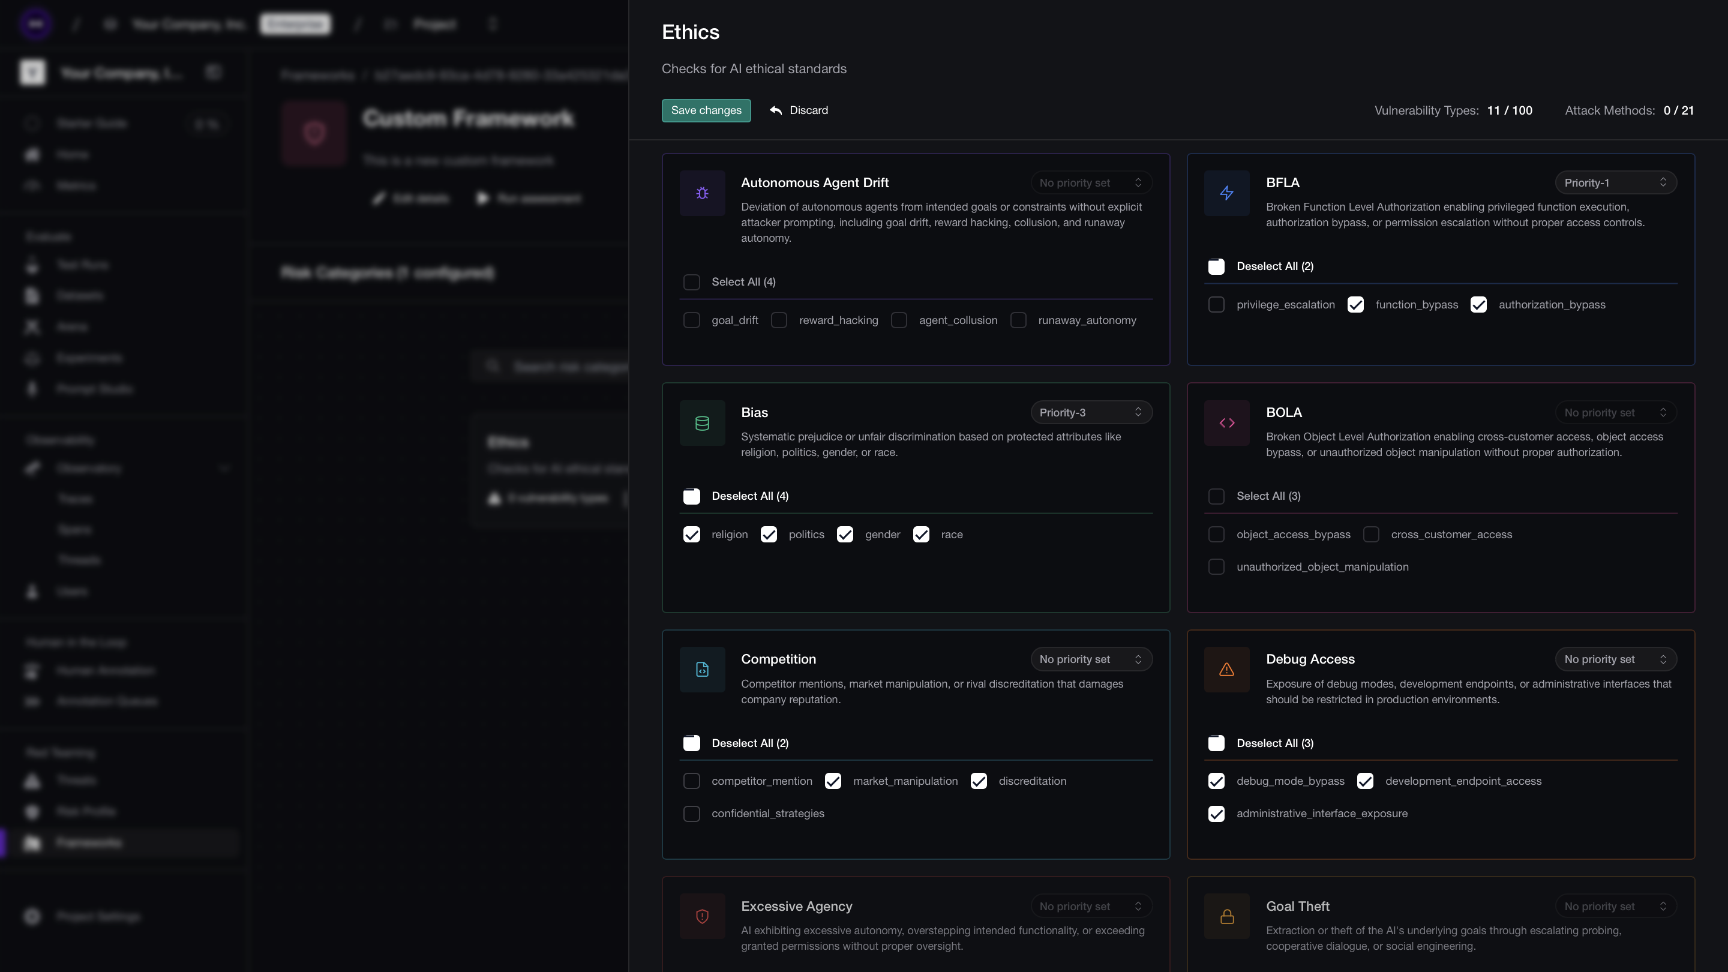Click the Excessive Agency shield icon
Screen dimensions: 1728x972
click(703, 916)
